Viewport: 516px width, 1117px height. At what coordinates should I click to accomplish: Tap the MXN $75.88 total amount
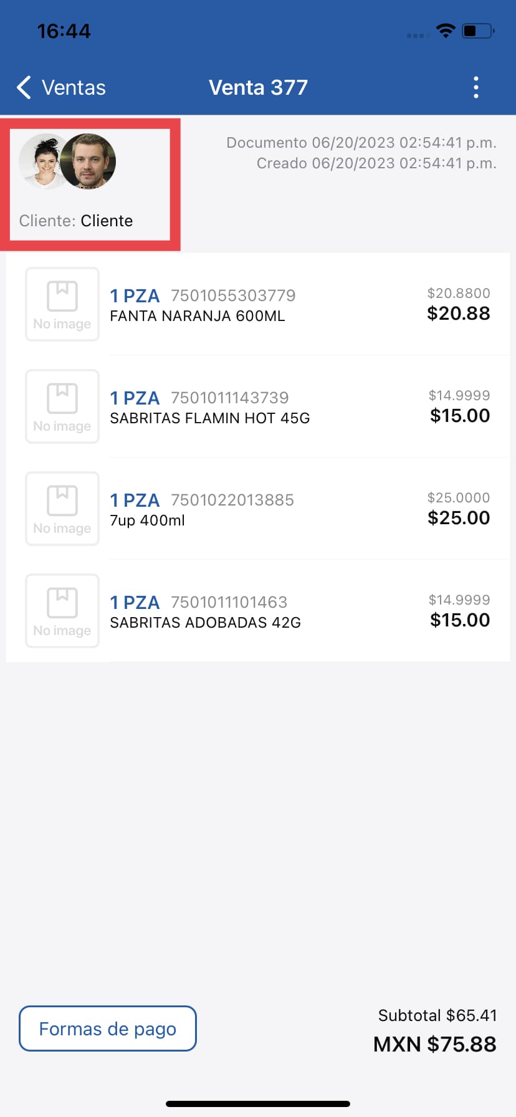(x=434, y=1044)
